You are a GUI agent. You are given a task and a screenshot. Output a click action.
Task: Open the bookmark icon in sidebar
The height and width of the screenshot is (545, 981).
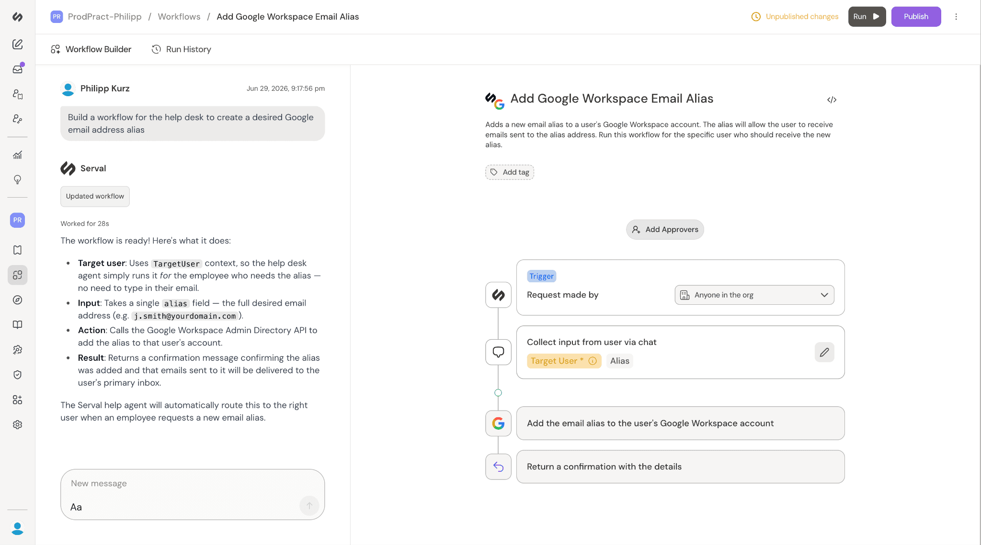click(17, 250)
